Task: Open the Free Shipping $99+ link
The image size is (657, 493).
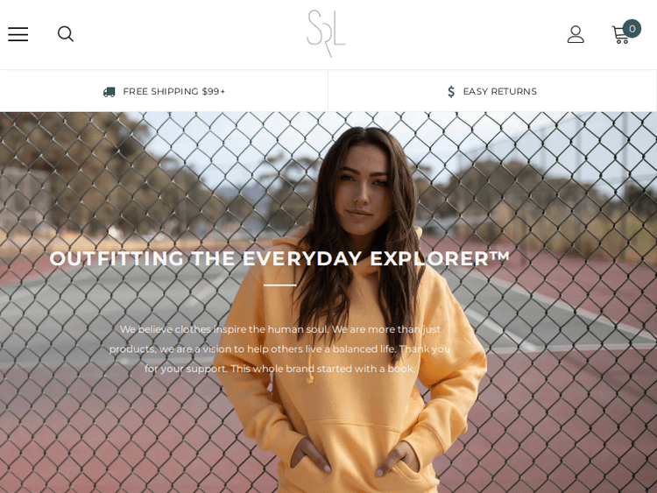Action: (174, 91)
